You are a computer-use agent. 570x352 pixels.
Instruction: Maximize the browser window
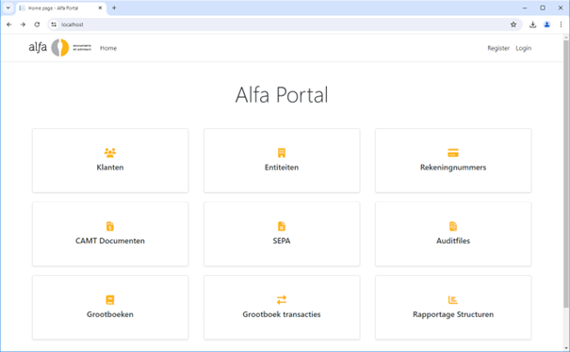pyautogui.click(x=543, y=8)
